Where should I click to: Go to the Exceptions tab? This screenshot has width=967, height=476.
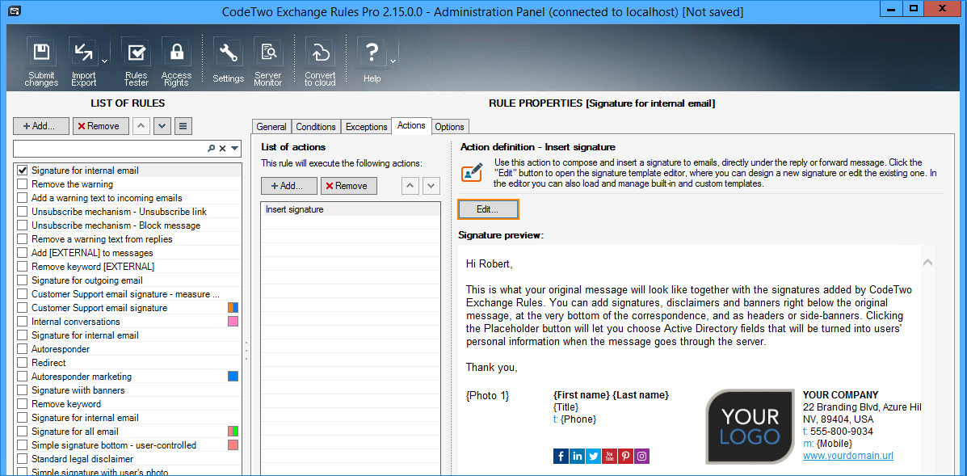(x=366, y=126)
